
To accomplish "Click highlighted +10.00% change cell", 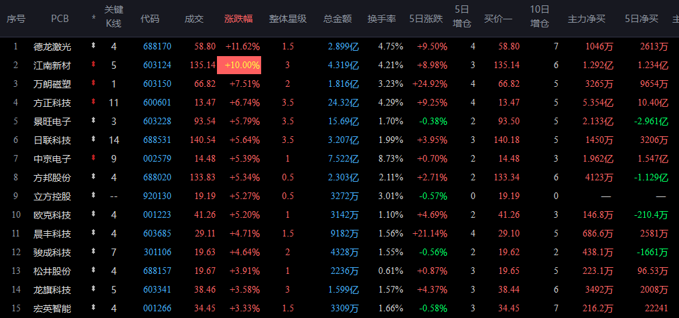I will pos(239,65).
